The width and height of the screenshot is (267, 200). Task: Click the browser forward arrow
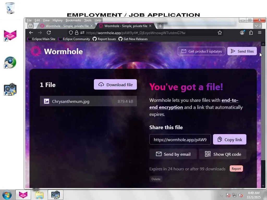tap(40, 33)
